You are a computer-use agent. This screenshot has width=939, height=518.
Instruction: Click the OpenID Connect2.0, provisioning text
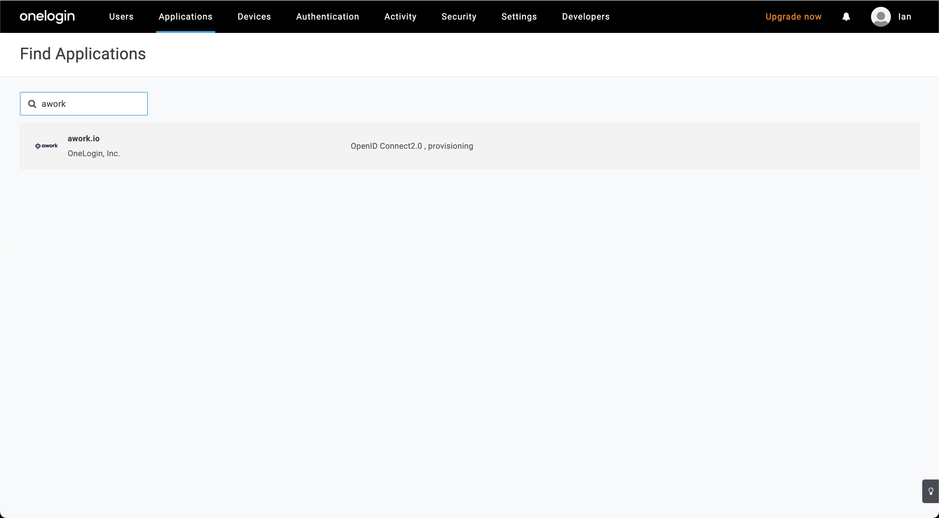click(x=412, y=146)
